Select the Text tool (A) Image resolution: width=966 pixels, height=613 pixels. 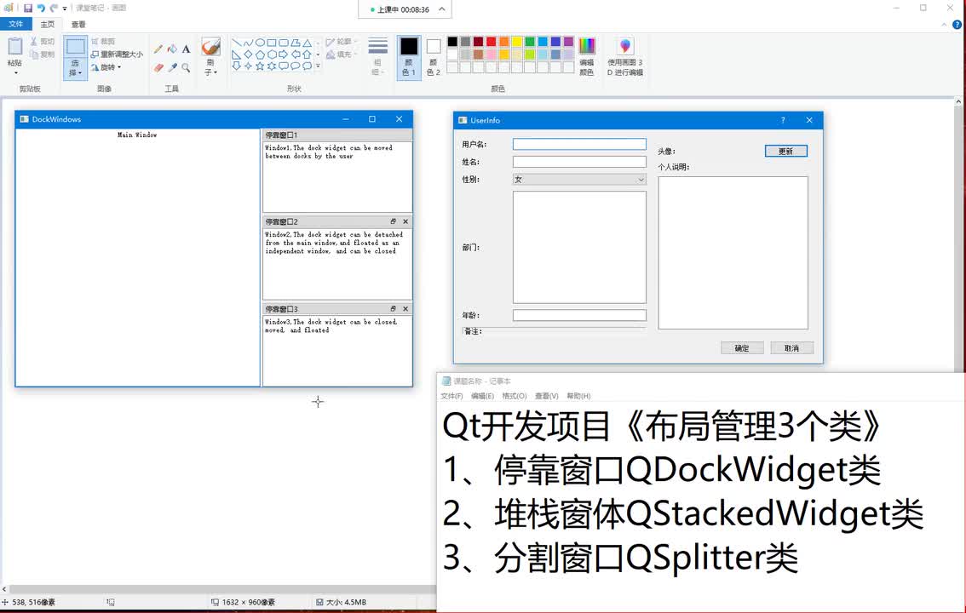click(186, 49)
